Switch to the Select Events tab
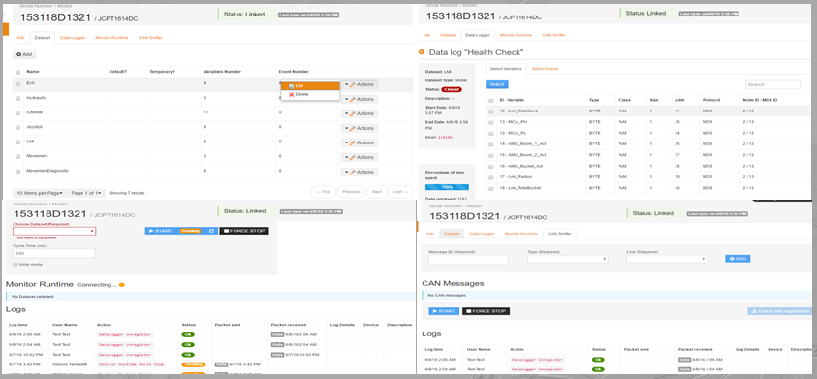The height and width of the screenshot is (379, 817). [x=545, y=69]
